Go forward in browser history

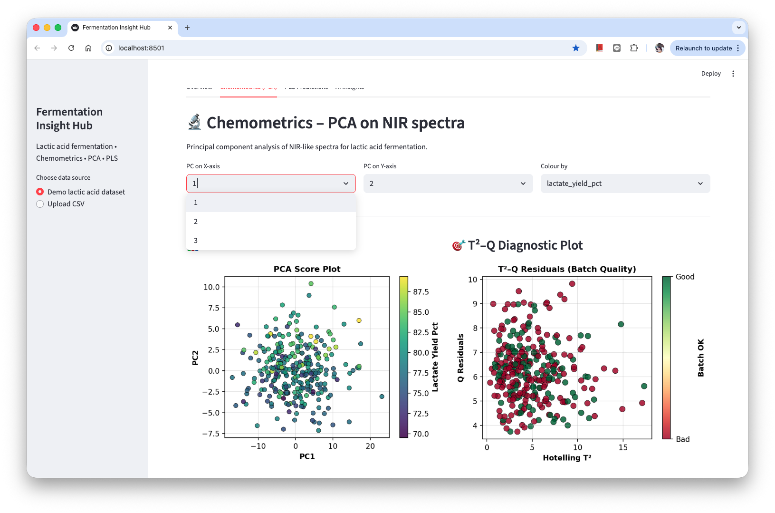pos(54,48)
